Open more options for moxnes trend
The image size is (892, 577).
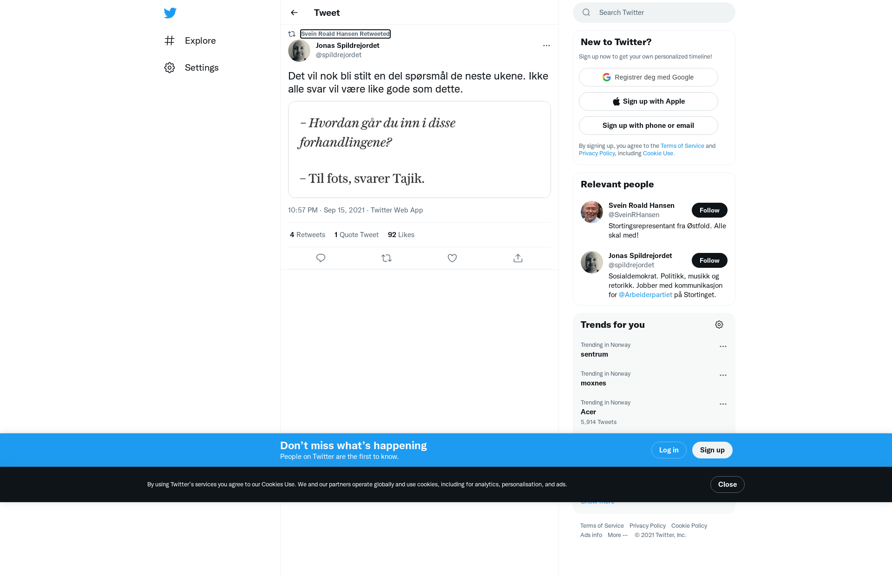click(723, 375)
